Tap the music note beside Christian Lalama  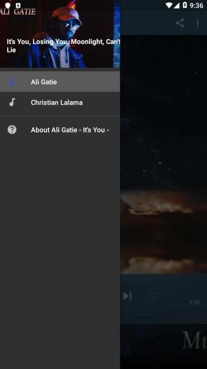click(12, 103)
